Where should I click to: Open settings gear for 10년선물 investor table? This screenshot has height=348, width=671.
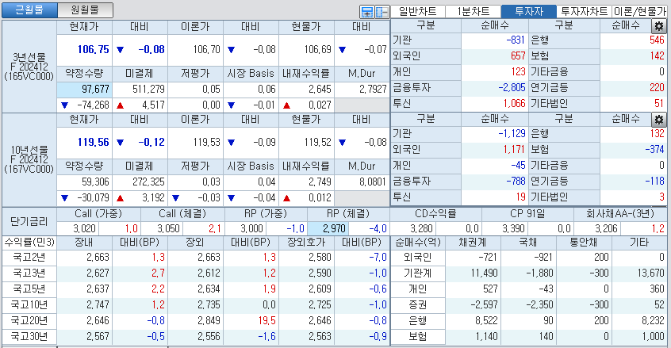pos(658,119)
